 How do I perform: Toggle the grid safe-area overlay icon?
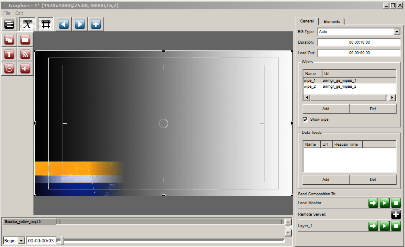pyautogui.click(x=46, y=24)
